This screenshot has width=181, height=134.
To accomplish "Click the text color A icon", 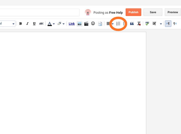I will [x=50, y=24].
